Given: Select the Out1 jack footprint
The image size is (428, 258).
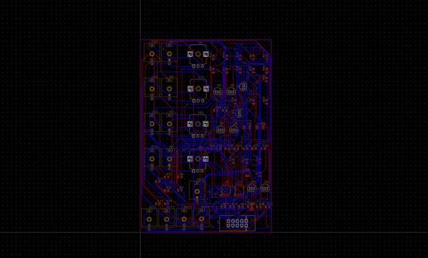Looking at the screenshot, I should pyautogui.click(x=149, y=218).
